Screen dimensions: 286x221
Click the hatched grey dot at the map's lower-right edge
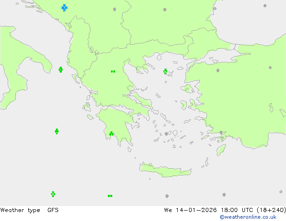(x=281, y=192)
